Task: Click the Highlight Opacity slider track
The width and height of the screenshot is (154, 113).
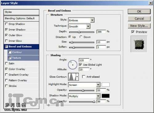Action: pyautogui.click(x=82, y=91)
